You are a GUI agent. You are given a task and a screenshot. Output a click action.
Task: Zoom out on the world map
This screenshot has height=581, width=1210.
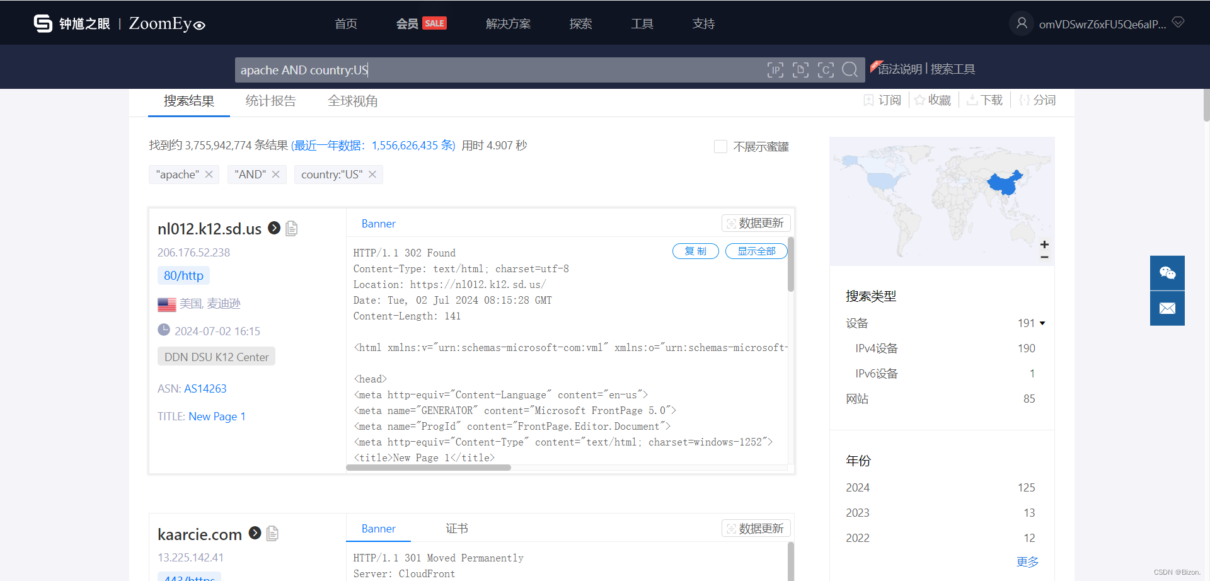pyautogui.click(x=1044, y=256)
